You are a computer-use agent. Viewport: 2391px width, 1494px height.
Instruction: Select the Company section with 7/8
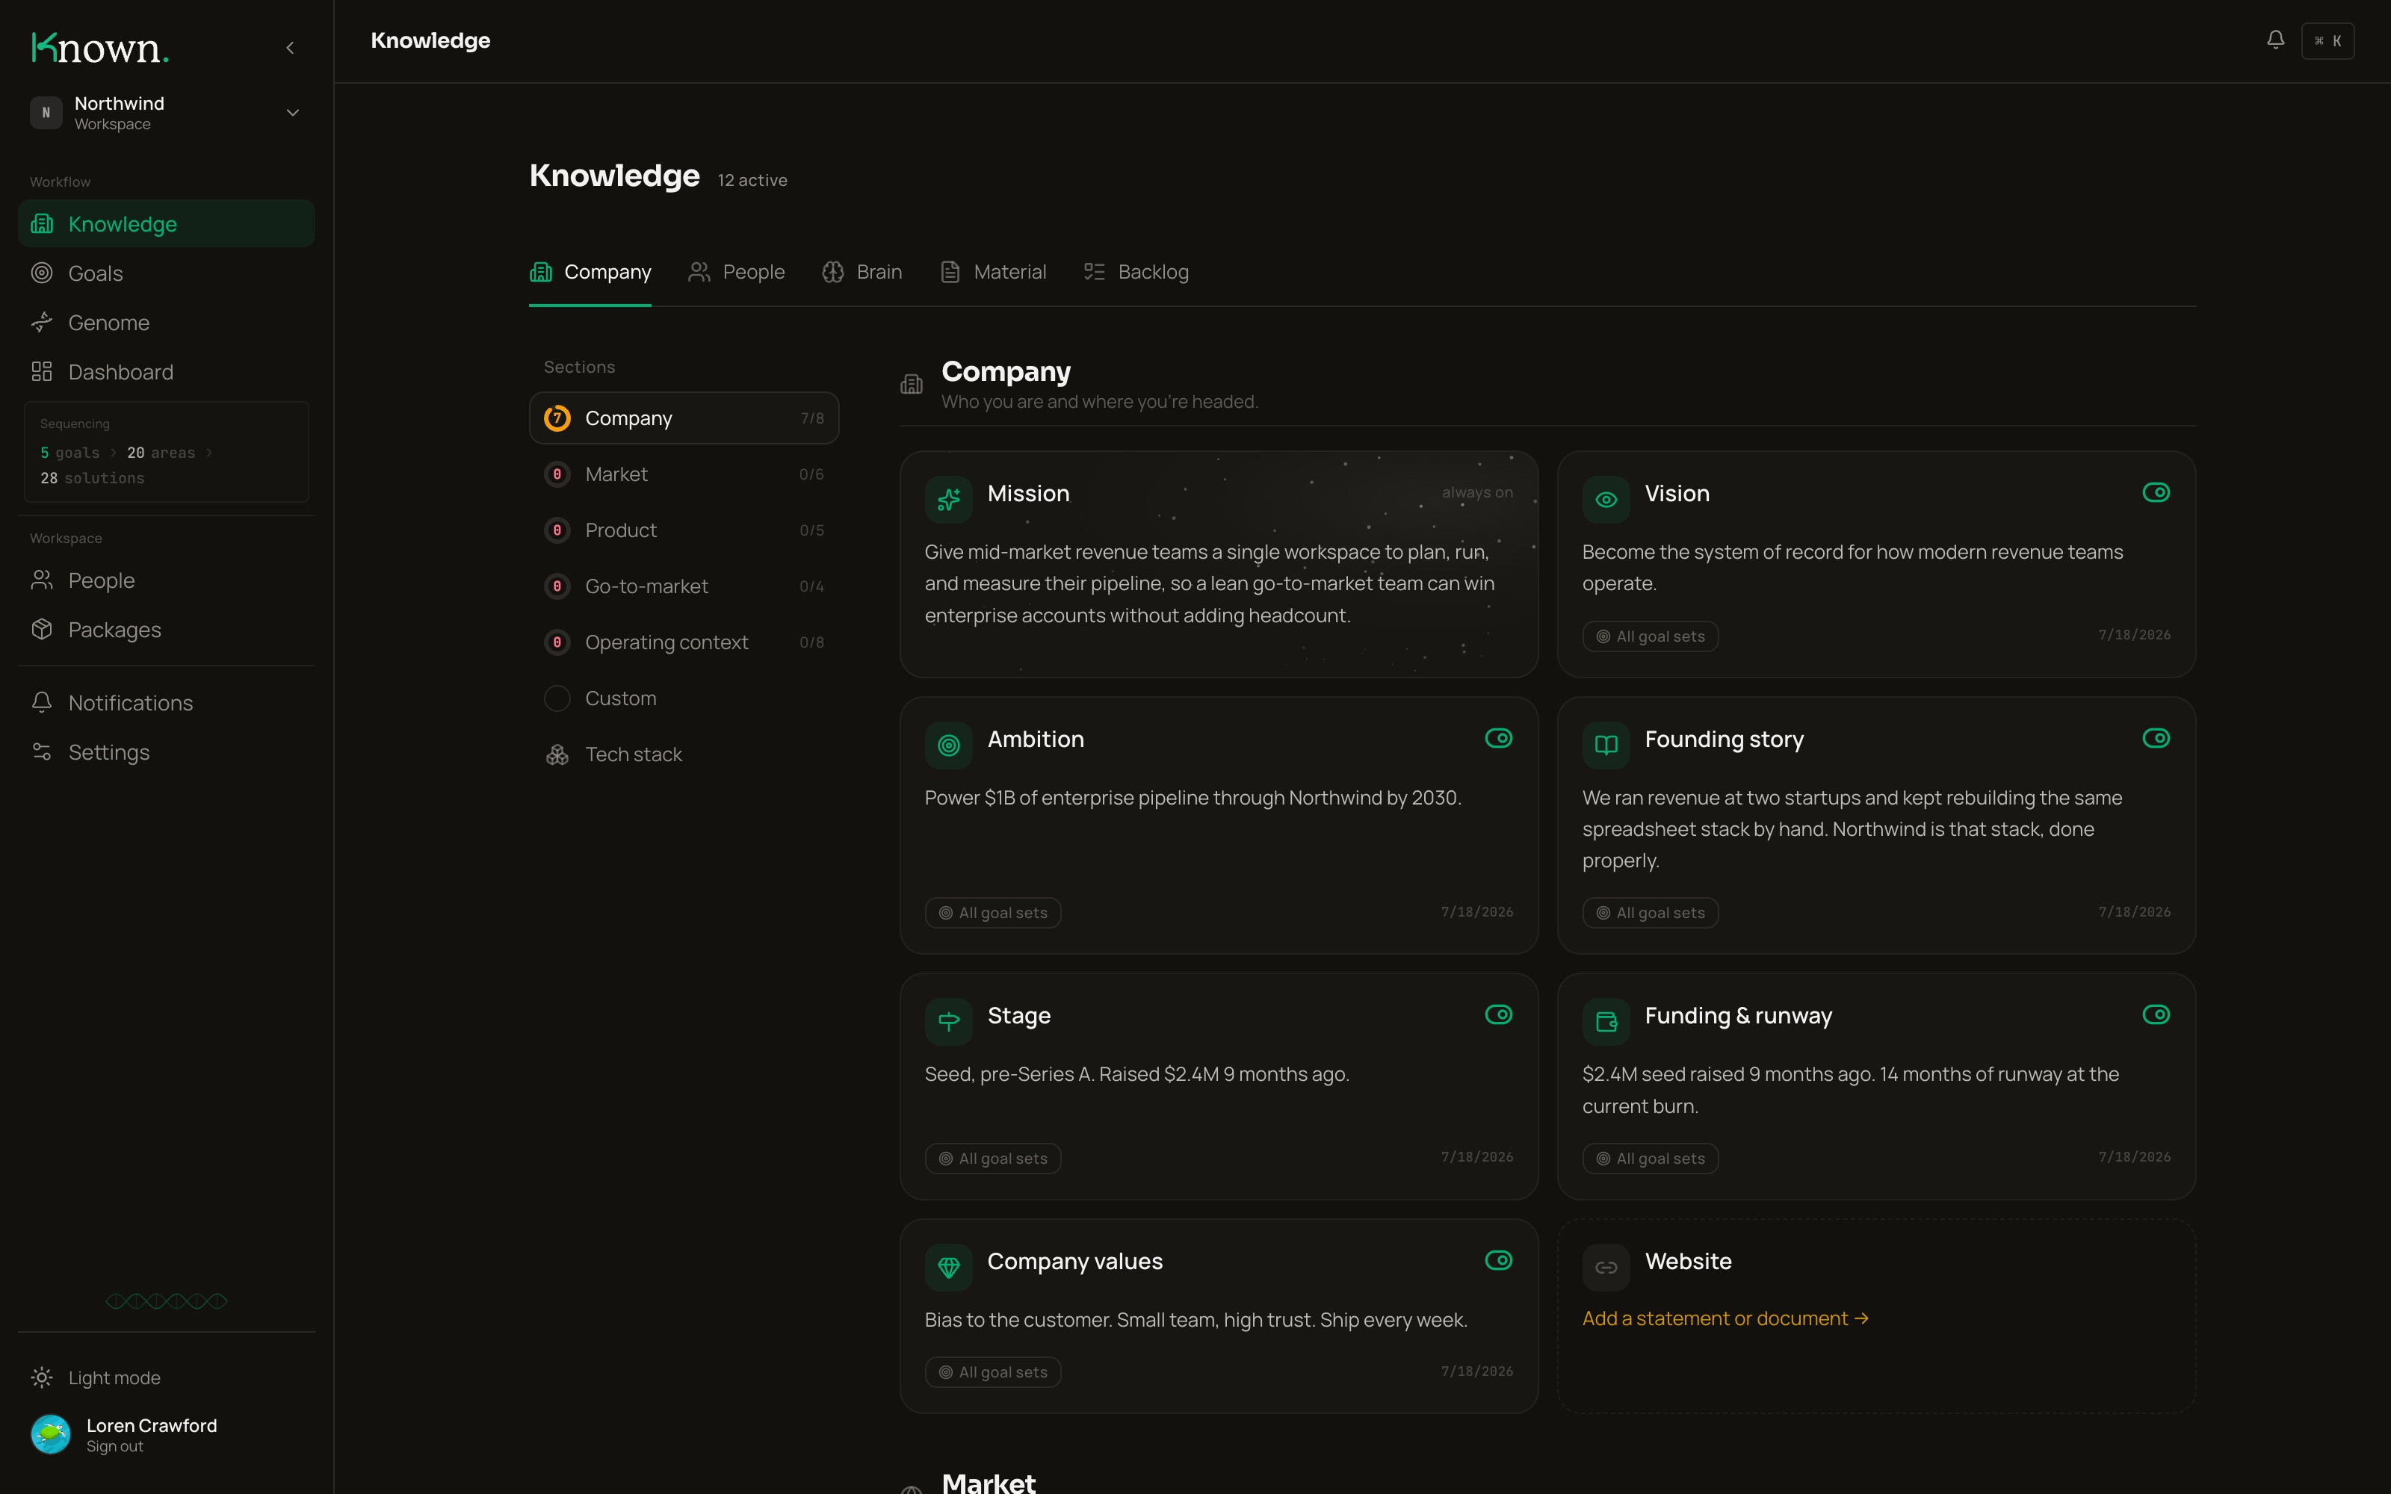(x=684, y=418)
